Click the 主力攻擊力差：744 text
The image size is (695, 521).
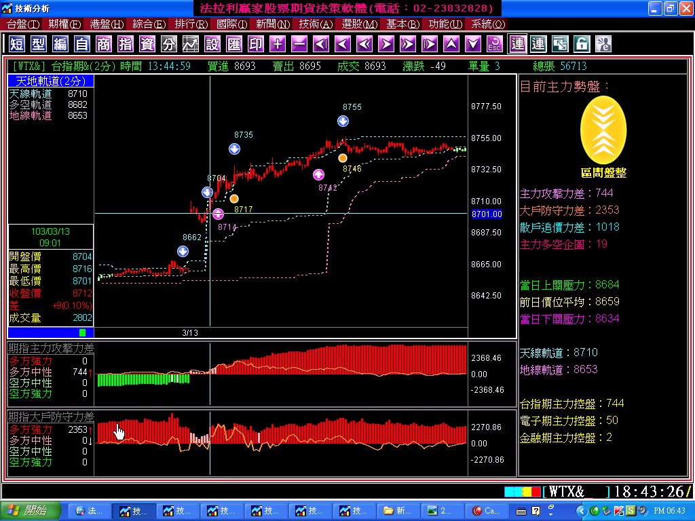(x=567, y=193)
